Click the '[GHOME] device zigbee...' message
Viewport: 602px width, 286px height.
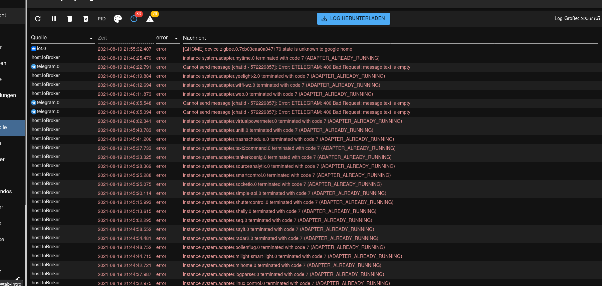(267, 49)
